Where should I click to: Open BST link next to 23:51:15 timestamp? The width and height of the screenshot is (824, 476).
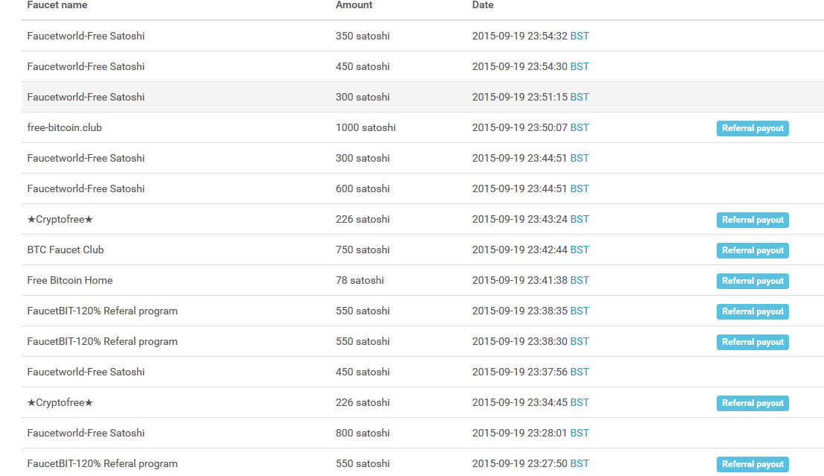[580, 97]
